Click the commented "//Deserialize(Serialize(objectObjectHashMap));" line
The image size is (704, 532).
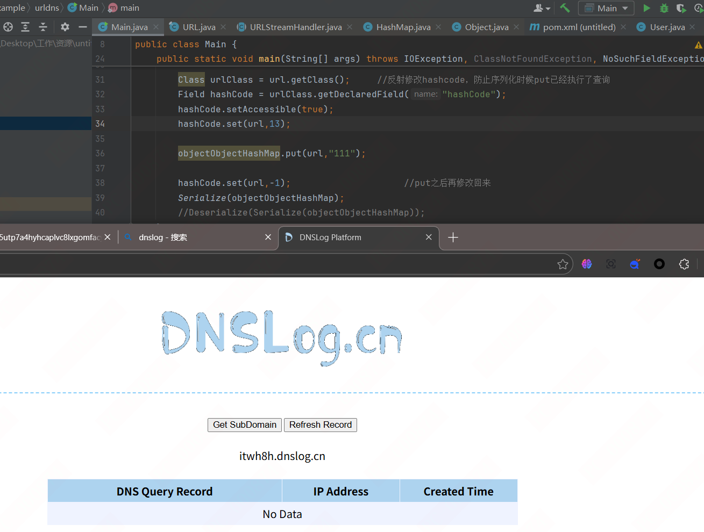pyautogui.click(x=301, y=212)
